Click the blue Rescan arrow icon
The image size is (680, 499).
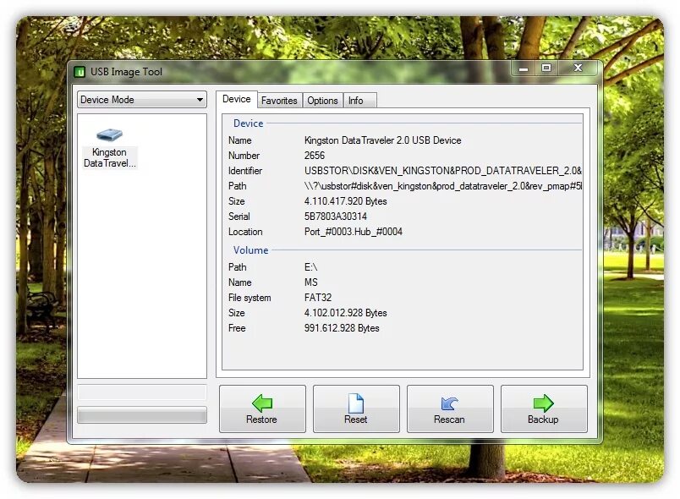tap(449, 403)
